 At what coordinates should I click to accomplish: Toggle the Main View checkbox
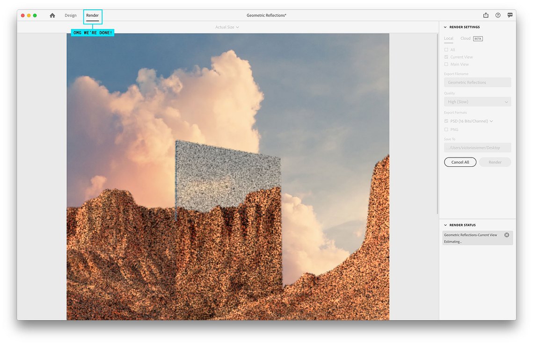click(446, 64)
